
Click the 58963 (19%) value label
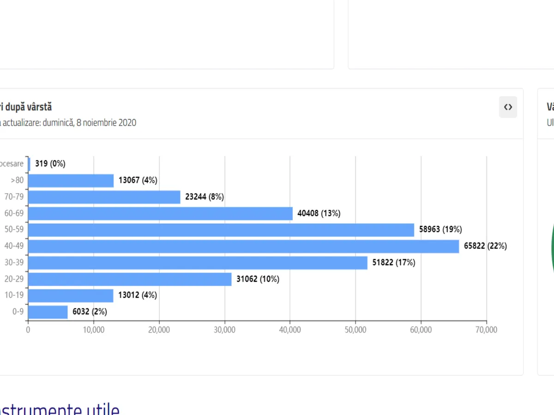click(x=440, y=230)
